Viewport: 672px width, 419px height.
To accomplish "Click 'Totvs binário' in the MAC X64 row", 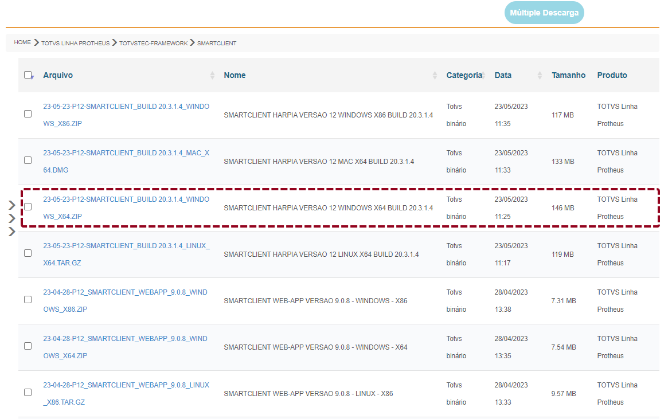I will [456, 162].
